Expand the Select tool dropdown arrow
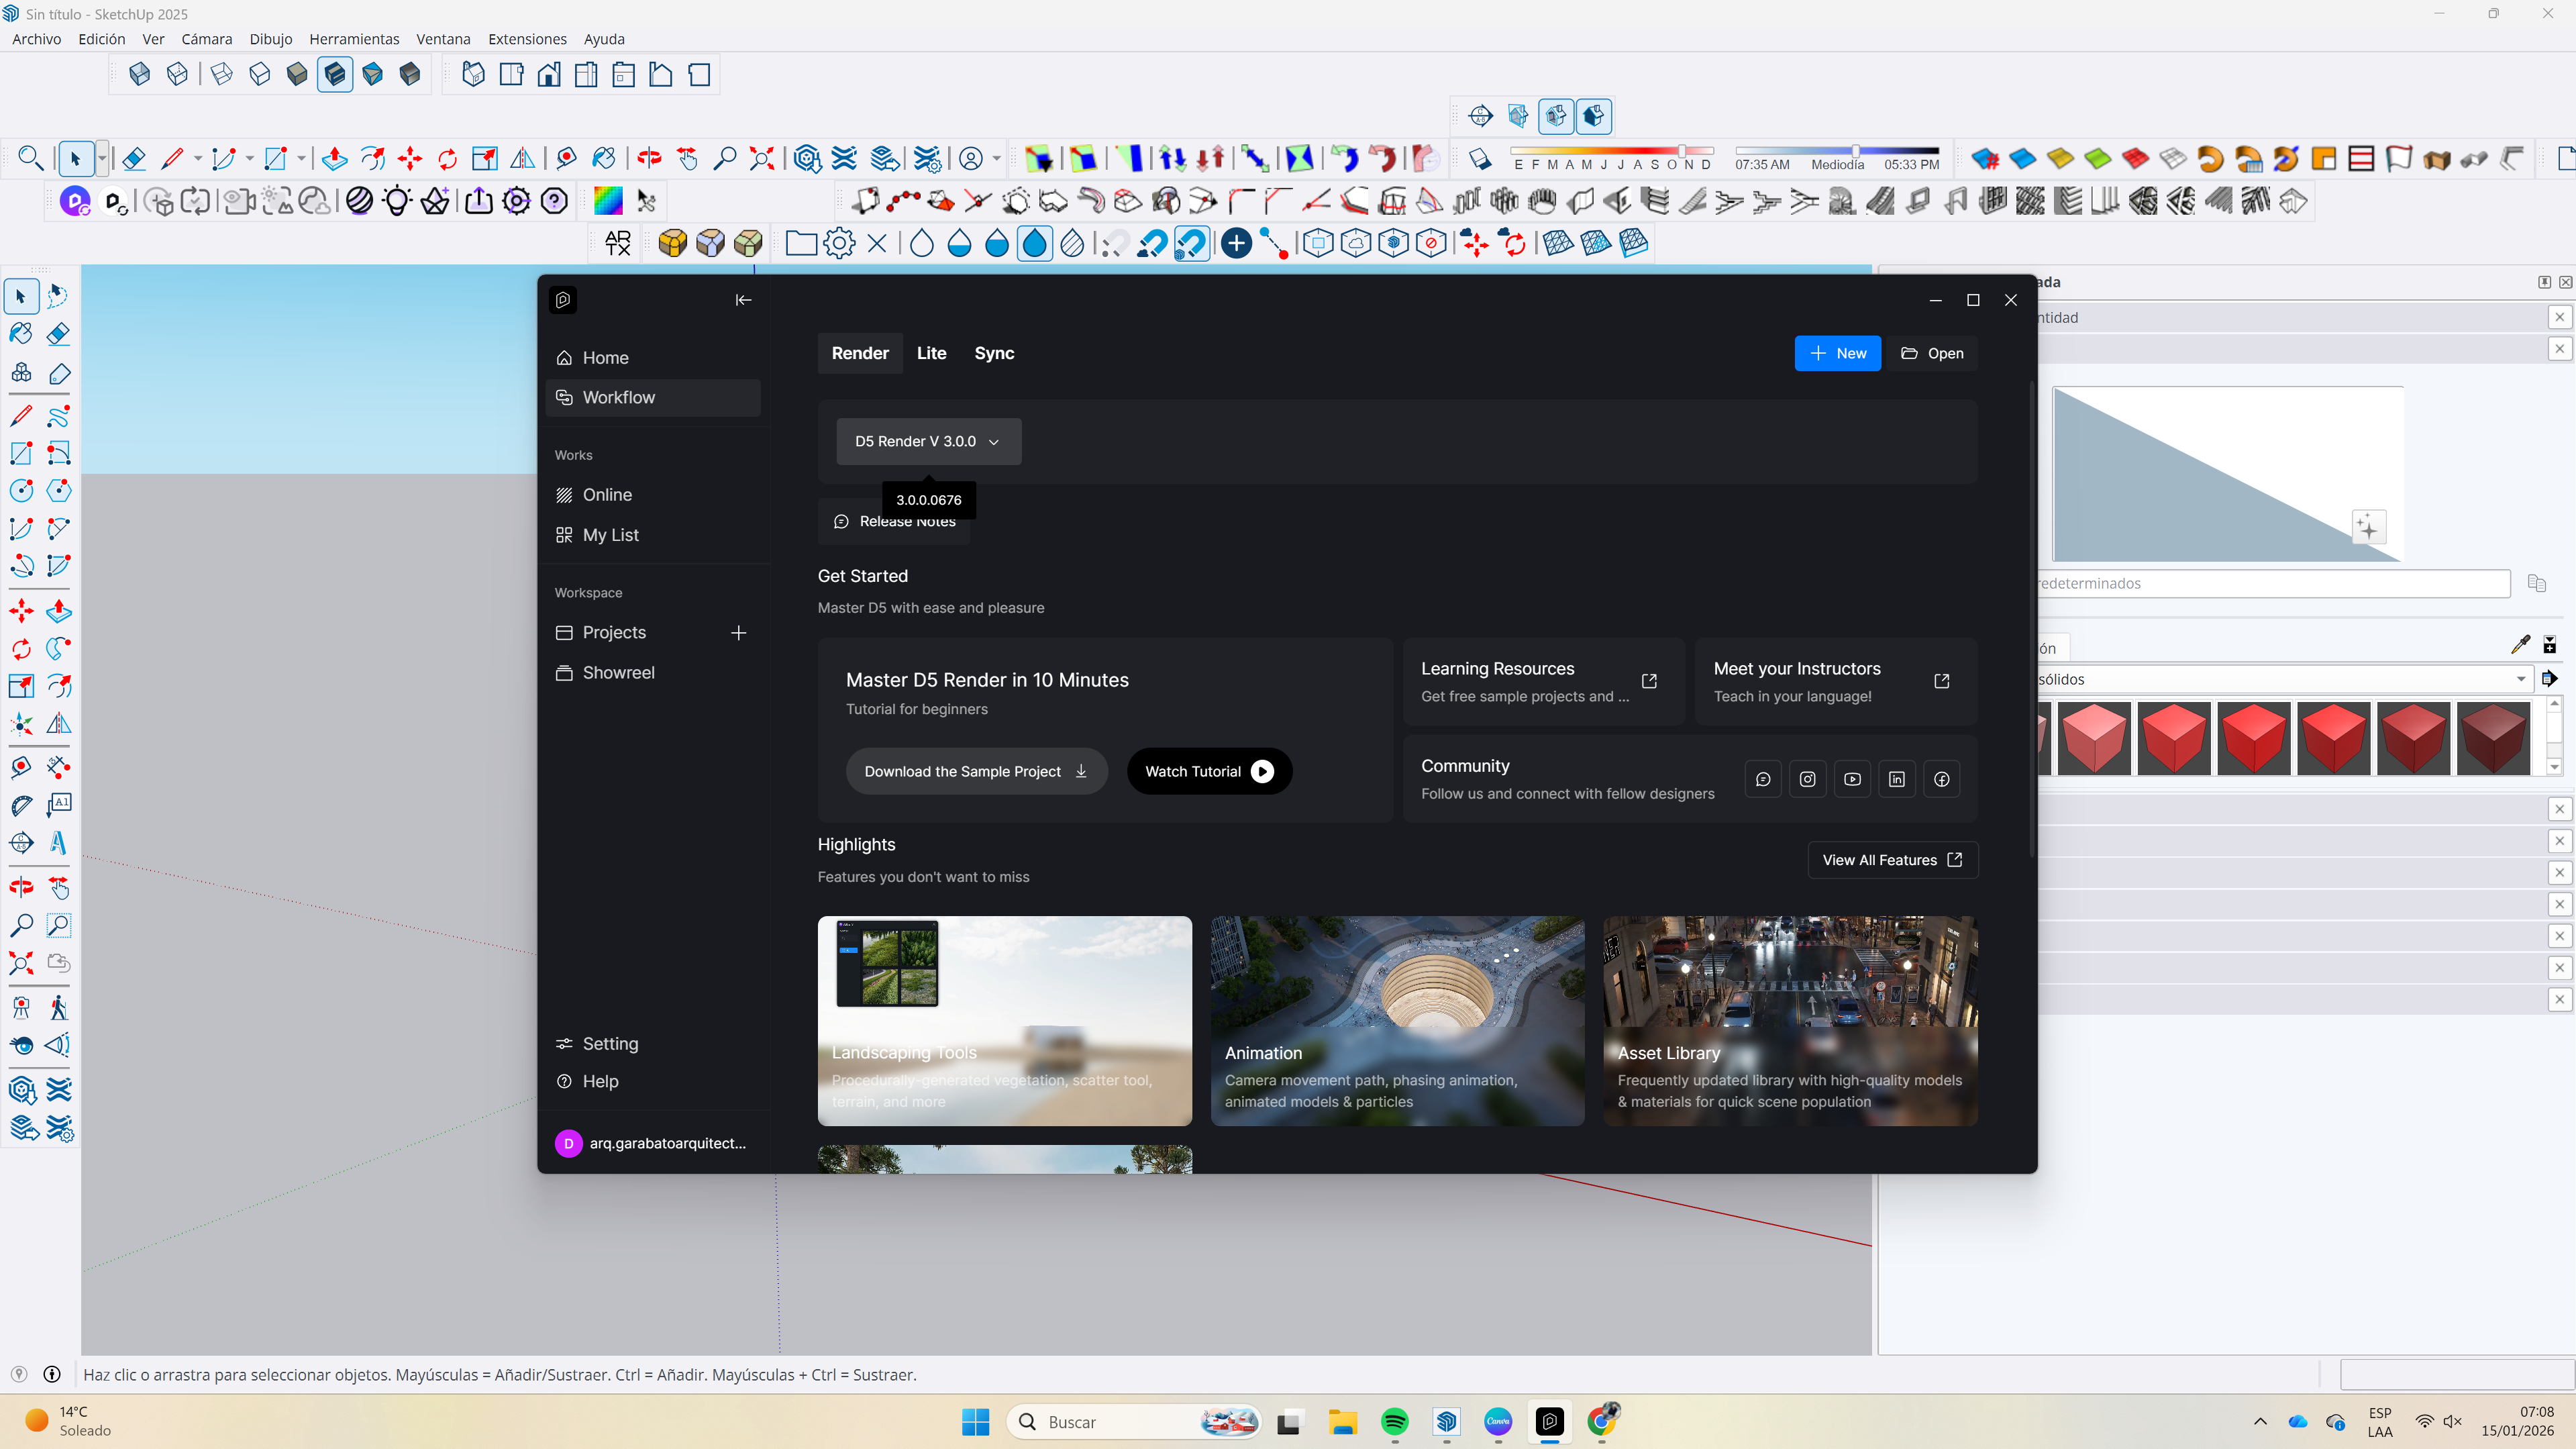The width and height of the screenshot is (2576, 1449). click(102, 158)
